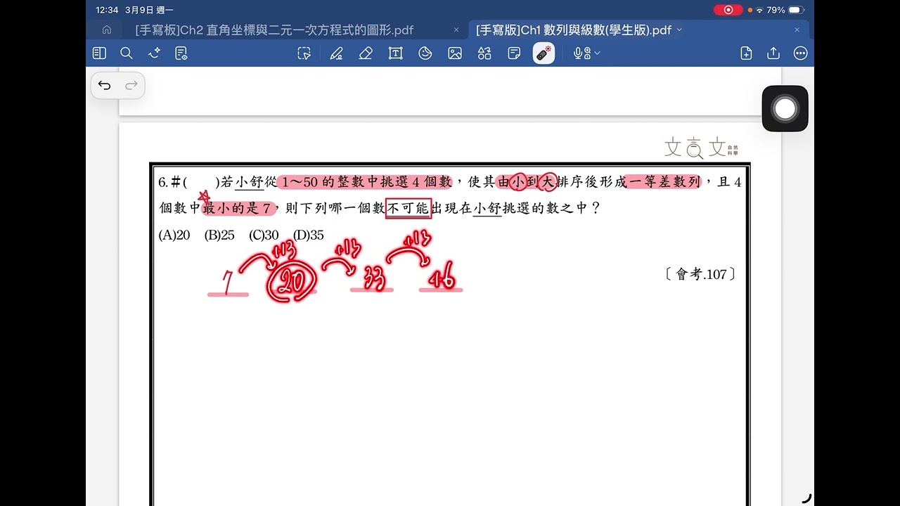
Task: Click highlighted text 1～50 的整數中挑選 4 個數
Action: (366, 183)
